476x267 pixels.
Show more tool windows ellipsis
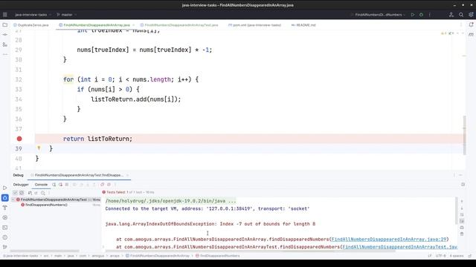pyautogui.click(x=5, y=54)
